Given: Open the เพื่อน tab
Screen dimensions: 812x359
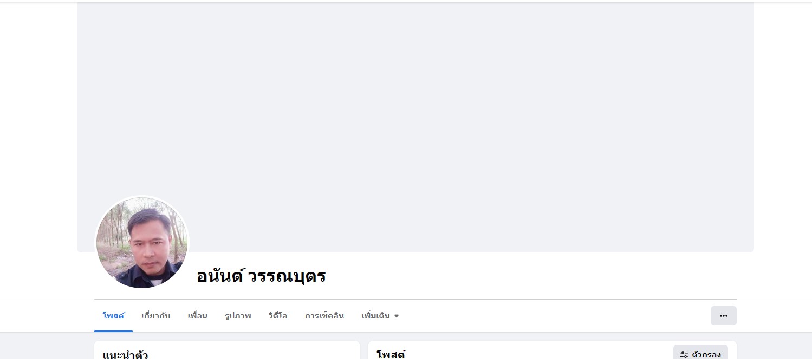Looking at the screenshot, I should coord(198,316).
